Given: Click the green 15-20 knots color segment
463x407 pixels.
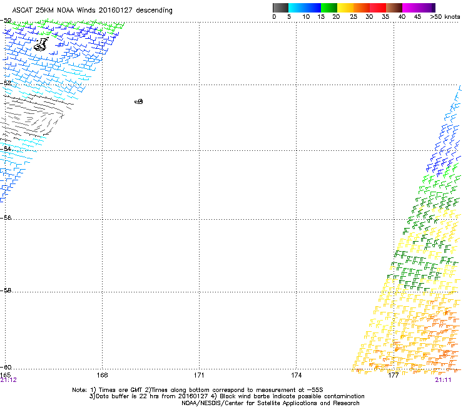Looking at the screenshot, I should point(329,8).
